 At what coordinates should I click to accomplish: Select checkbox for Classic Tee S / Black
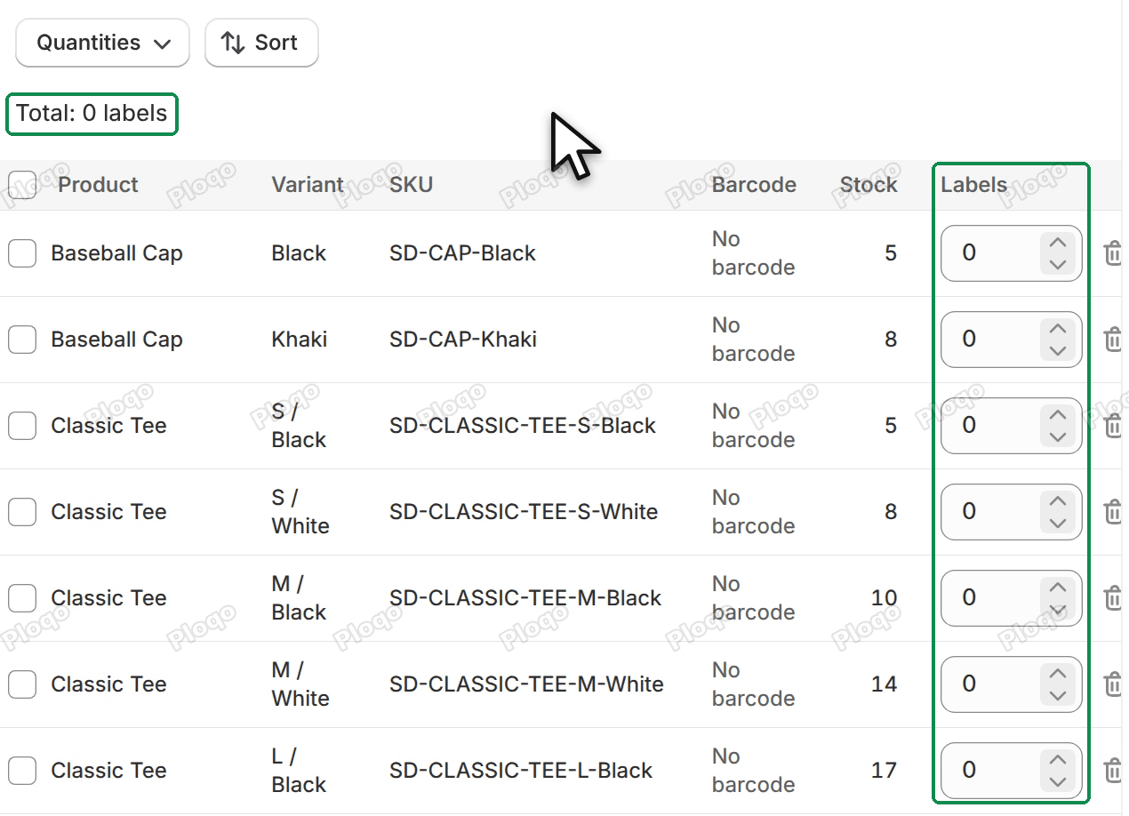coord(22,426)
